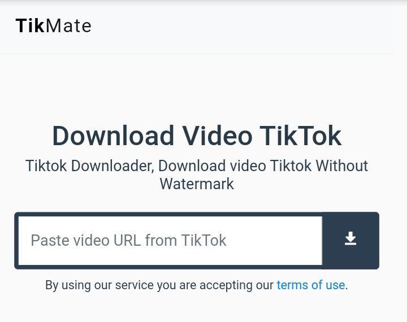Click the By using our service sentence
The image size is (407, 322).
click(x=197, y=285)
